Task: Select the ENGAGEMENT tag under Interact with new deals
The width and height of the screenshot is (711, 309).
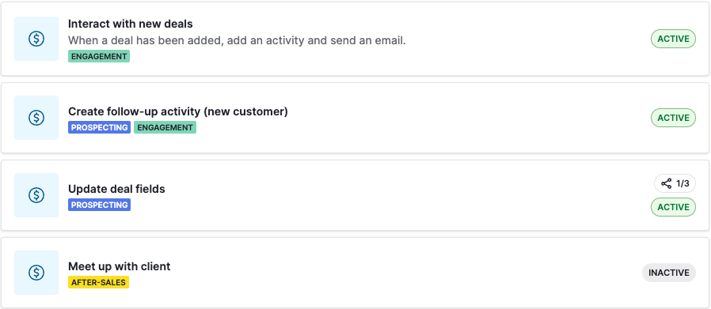Action: click(x=99, y=56)
